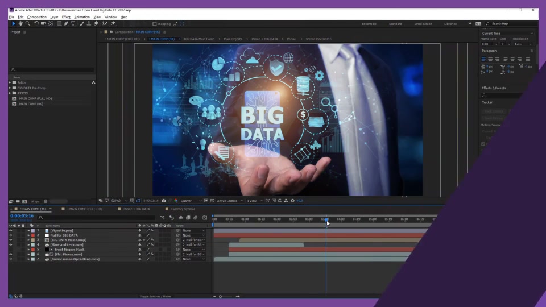Click delete trash icon in Project panel

tap(45, 201)
